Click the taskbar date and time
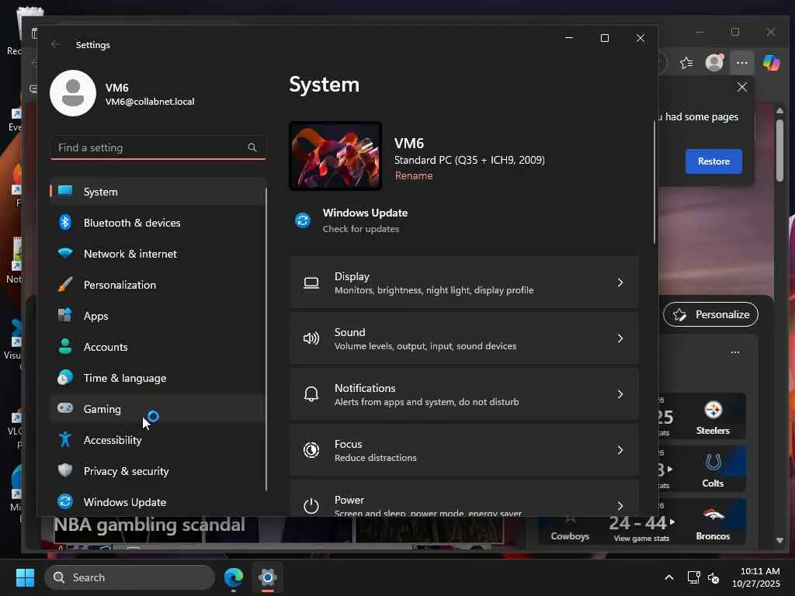Viewport: 795px width, 596px height. [756, 577]
